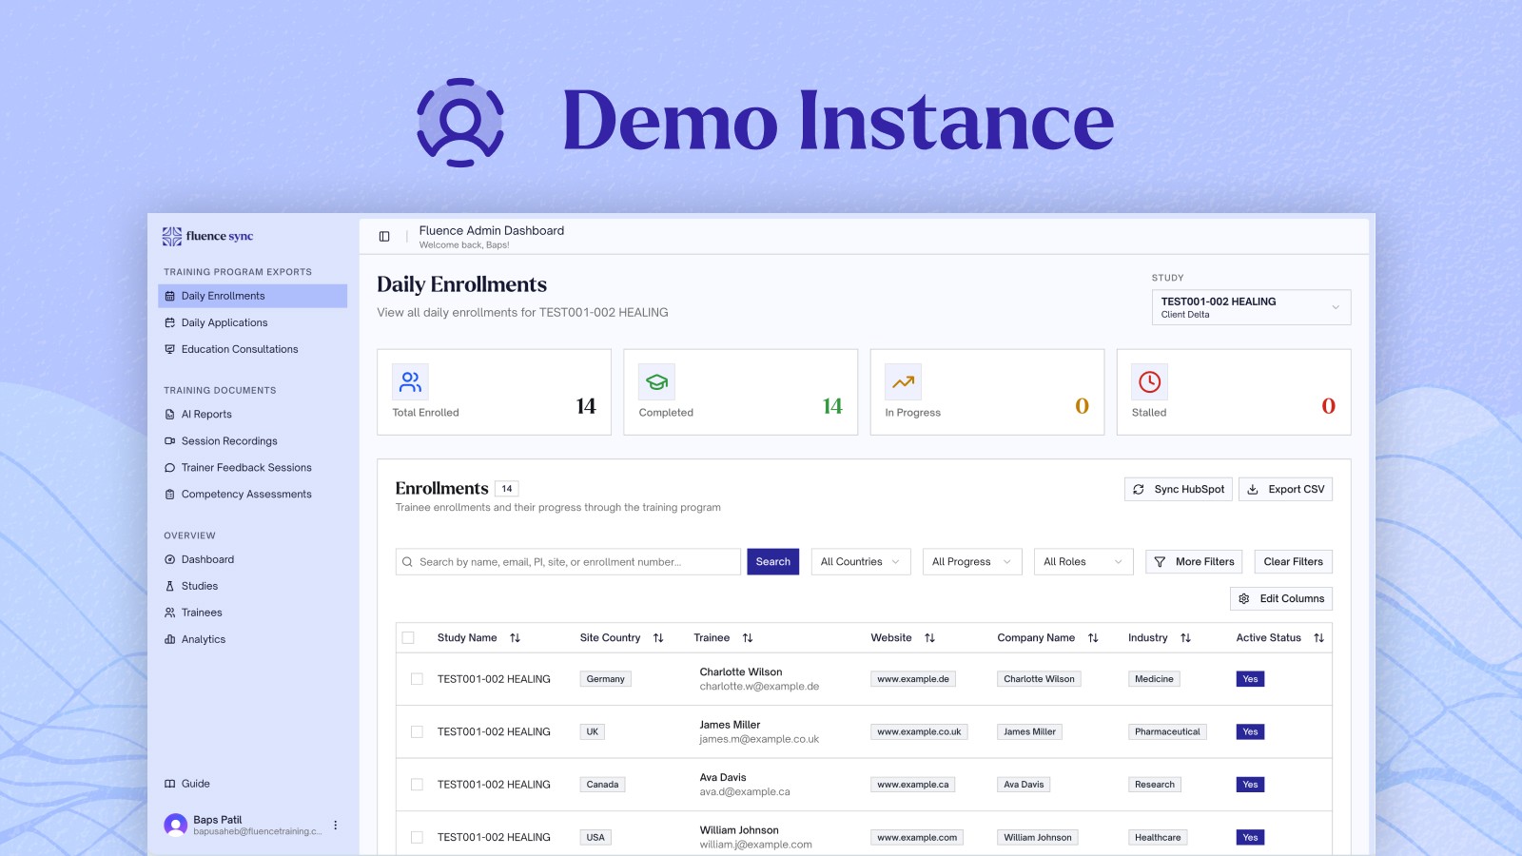Click the Healthcare industry tag

click(1158, 838)
